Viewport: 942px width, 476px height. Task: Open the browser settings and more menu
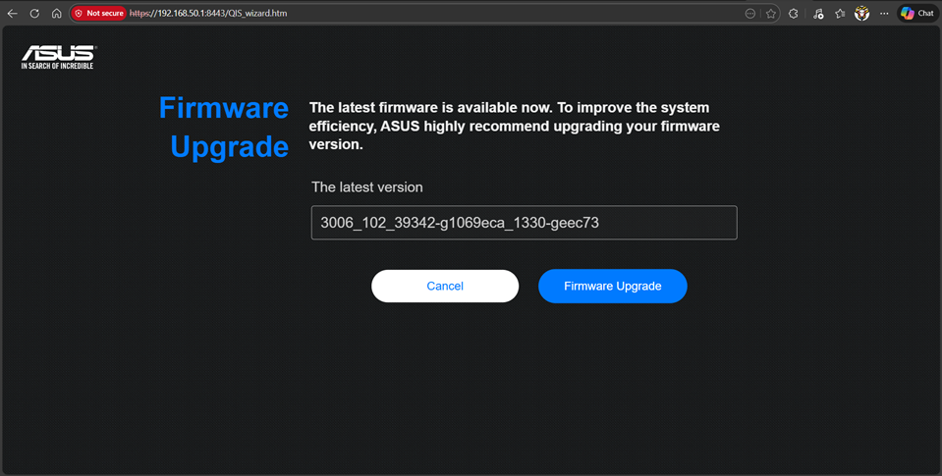(x=884, y=14)
